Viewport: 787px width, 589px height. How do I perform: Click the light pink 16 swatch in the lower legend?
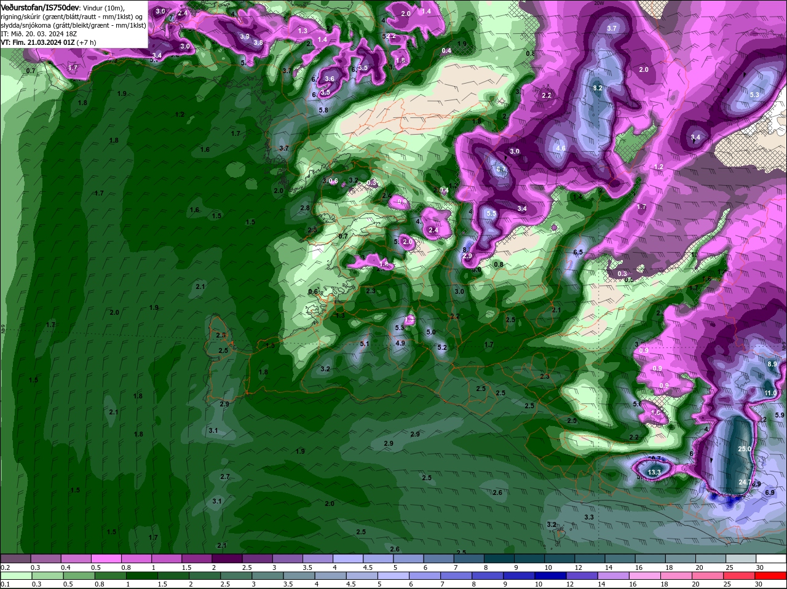coord(646,575)
